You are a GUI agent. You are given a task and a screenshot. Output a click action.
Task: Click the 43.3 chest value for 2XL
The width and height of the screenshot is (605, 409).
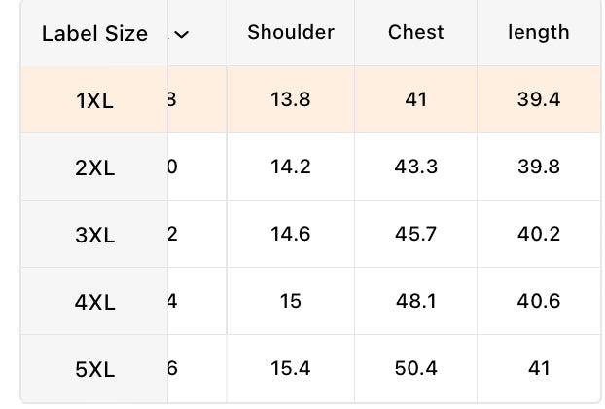tap(416, 167)
